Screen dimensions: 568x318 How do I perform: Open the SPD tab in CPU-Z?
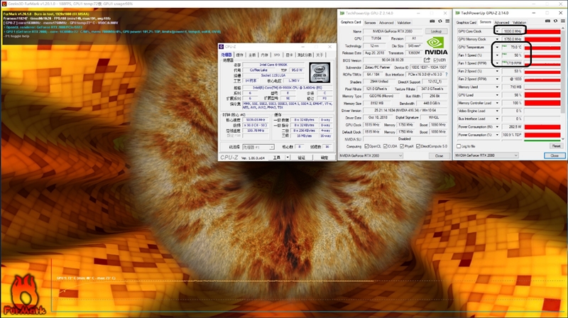click(x=277, y=55)
